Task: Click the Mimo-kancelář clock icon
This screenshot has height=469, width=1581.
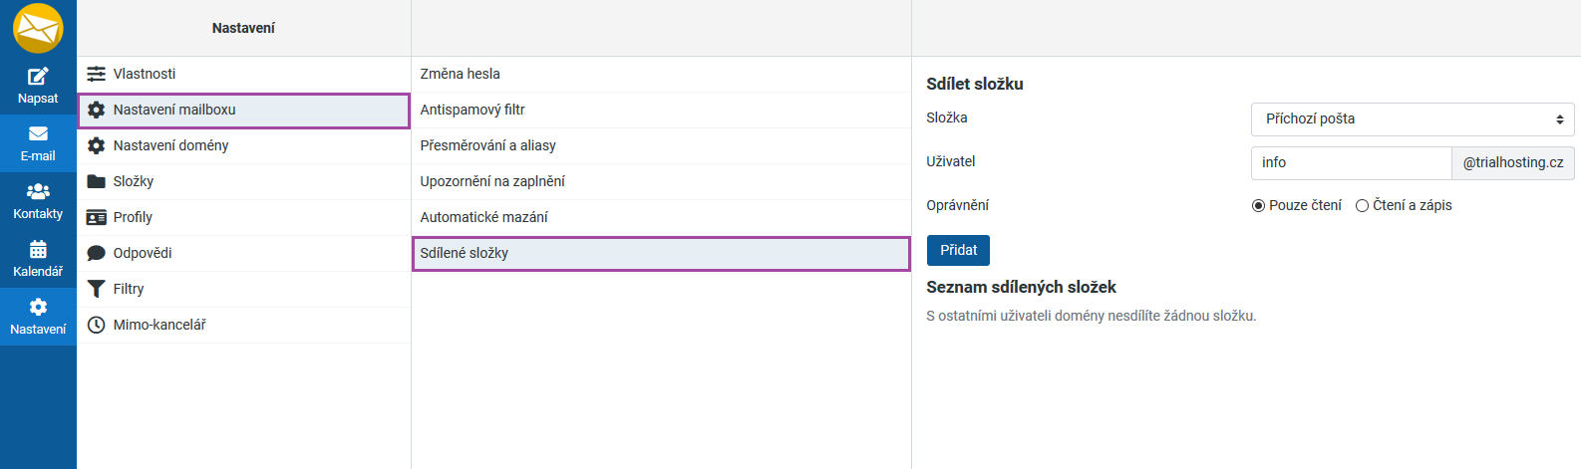Action: point(96,325)
